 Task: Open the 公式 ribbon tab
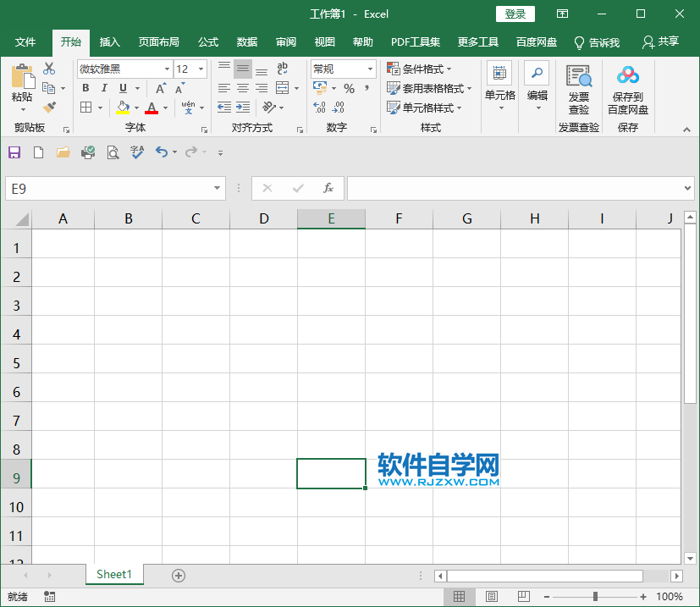click(x=207, y=41)
